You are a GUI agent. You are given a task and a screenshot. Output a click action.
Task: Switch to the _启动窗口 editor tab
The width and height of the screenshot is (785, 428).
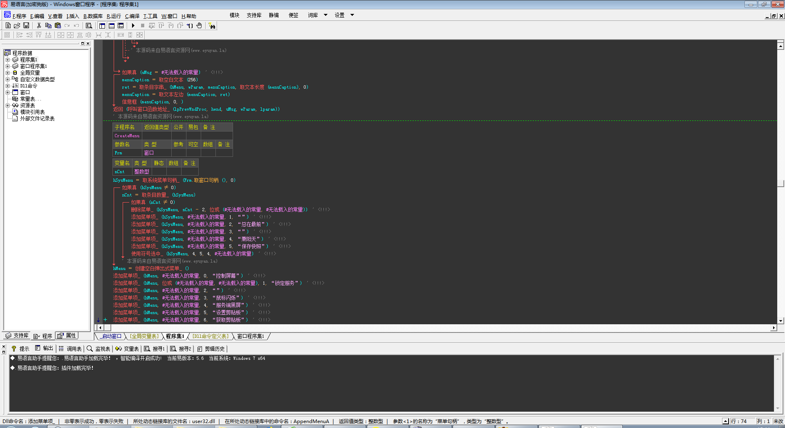(111, 336)
